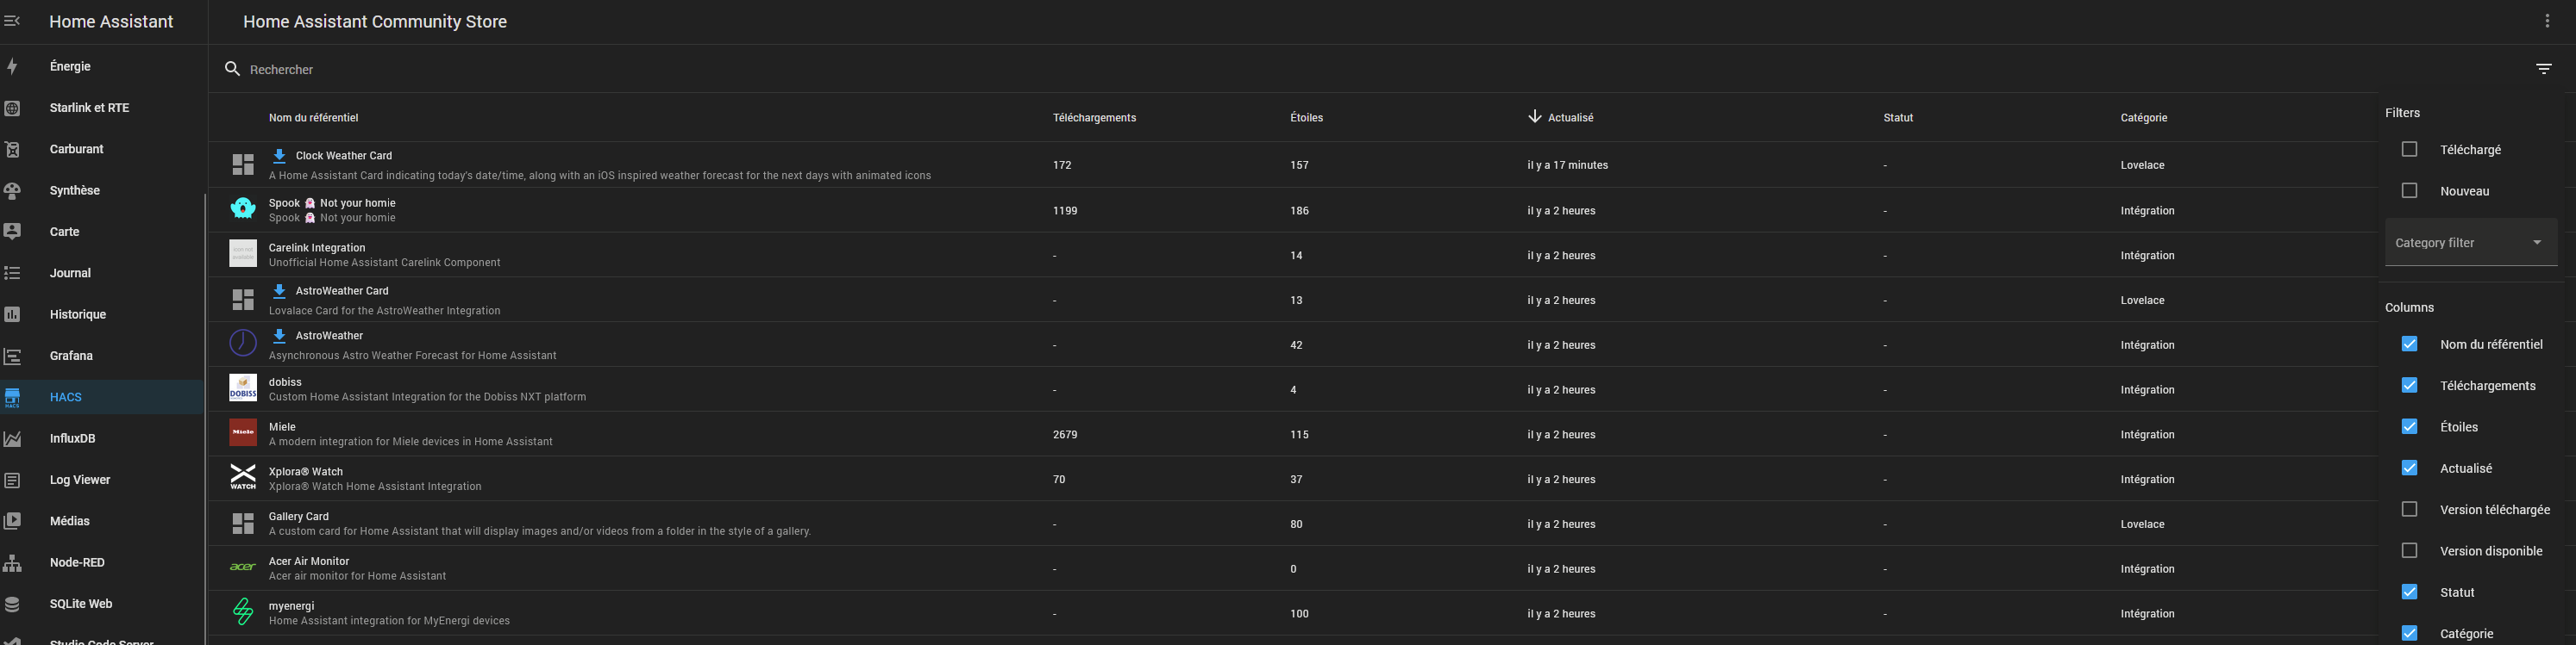Click the Xplora Watch logo

(x=243, y=477)
